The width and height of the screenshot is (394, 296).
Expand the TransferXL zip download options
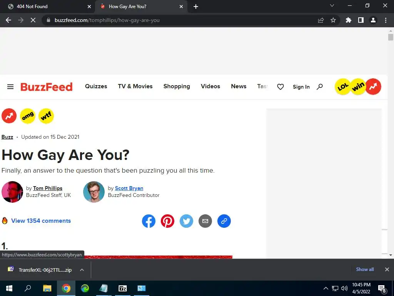[x=82, y=270]
